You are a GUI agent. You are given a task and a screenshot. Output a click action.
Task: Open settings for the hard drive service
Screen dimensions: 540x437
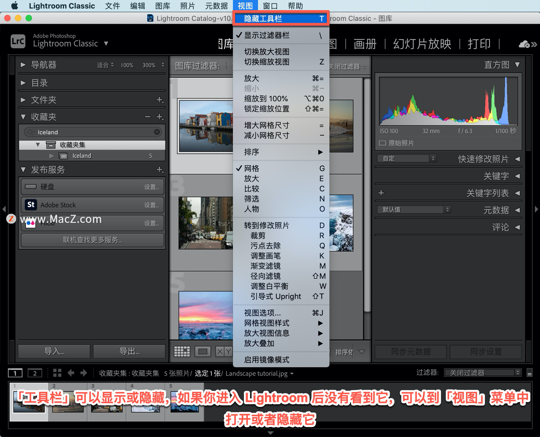click(x=151, y=187)
